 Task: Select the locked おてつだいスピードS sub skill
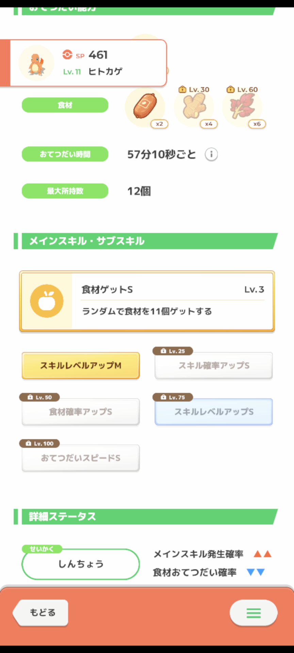(81, 458)
